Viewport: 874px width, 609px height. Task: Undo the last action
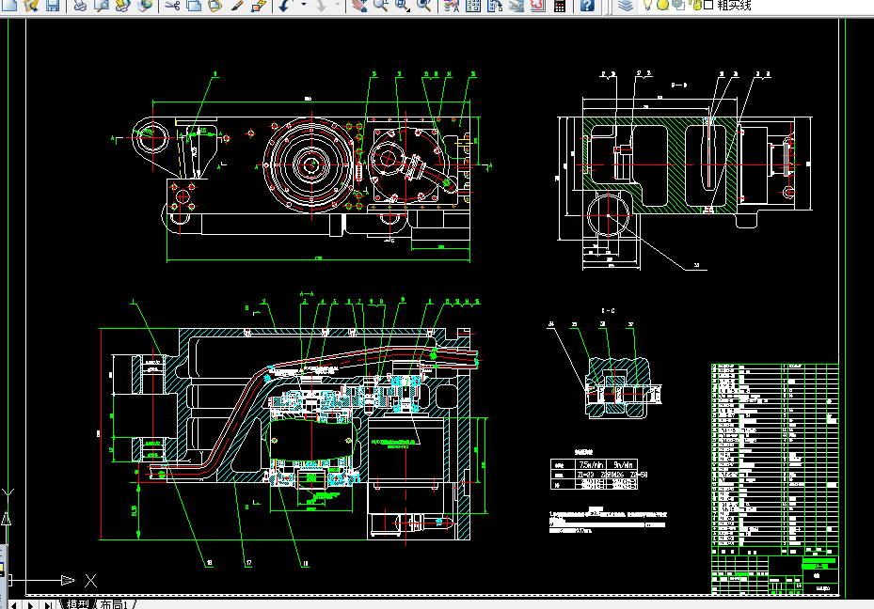click(285, 6)
